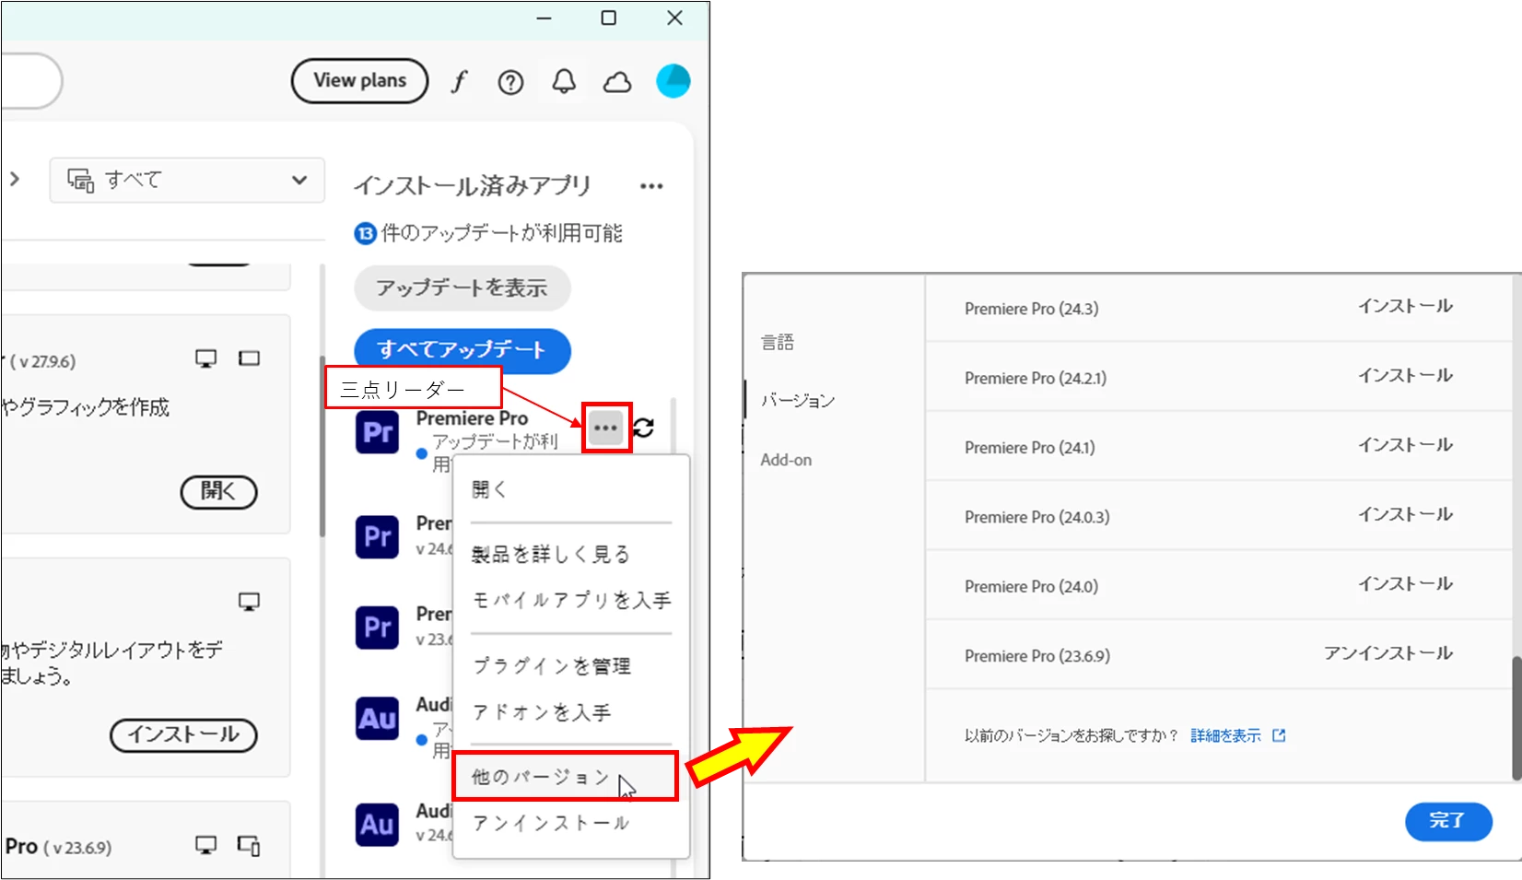Screen dimensions: 1522x880
Task: Choose プラグインを管理 in the menu
Action: coord(551,665)
